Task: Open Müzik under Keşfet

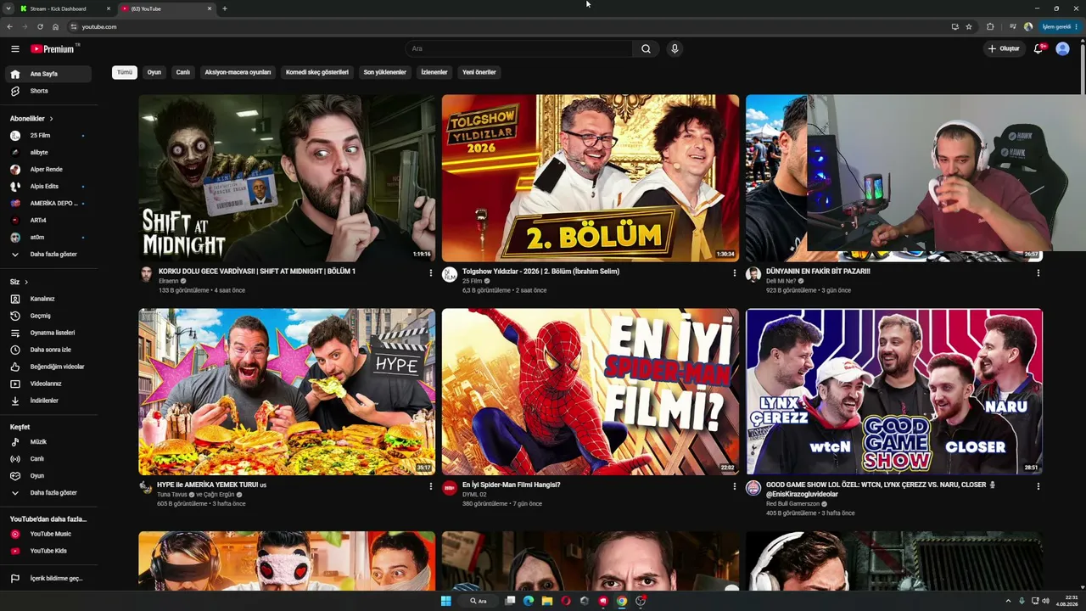Action: pyautogui.click(x=50, y=442)
